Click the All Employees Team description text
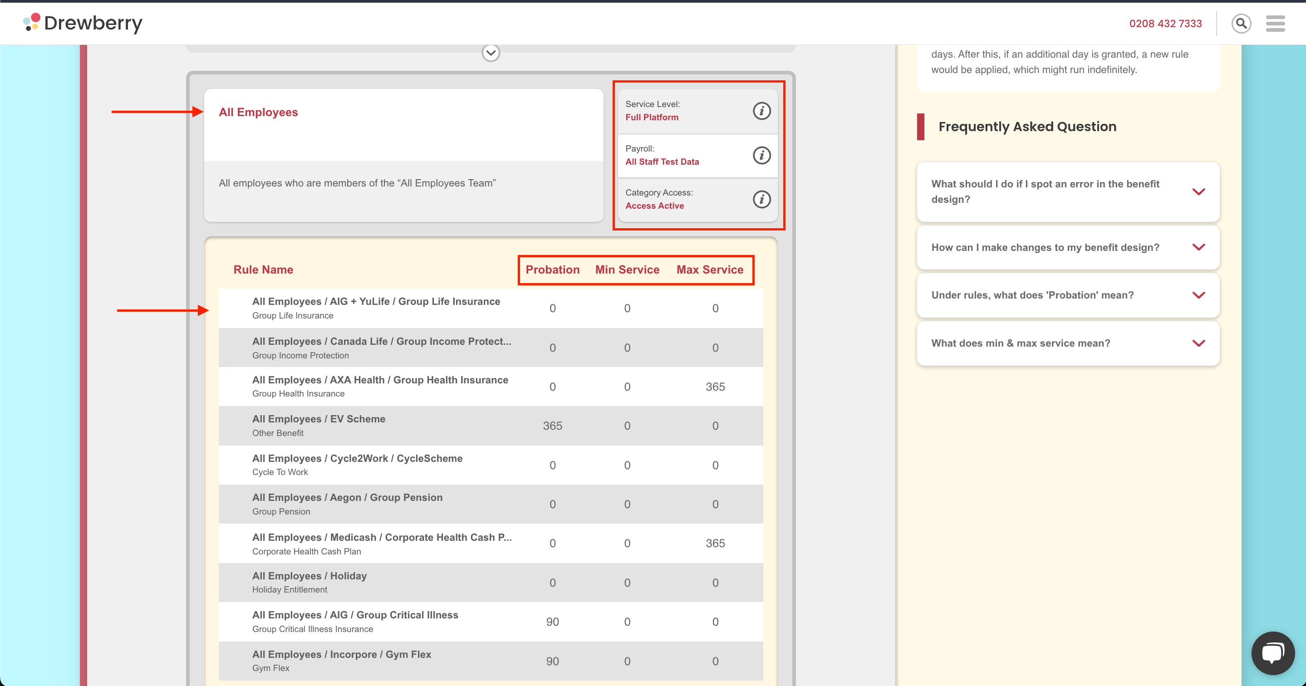This screenshot has width=1306, height=686. pyautogui.click(x=357, y=183)
